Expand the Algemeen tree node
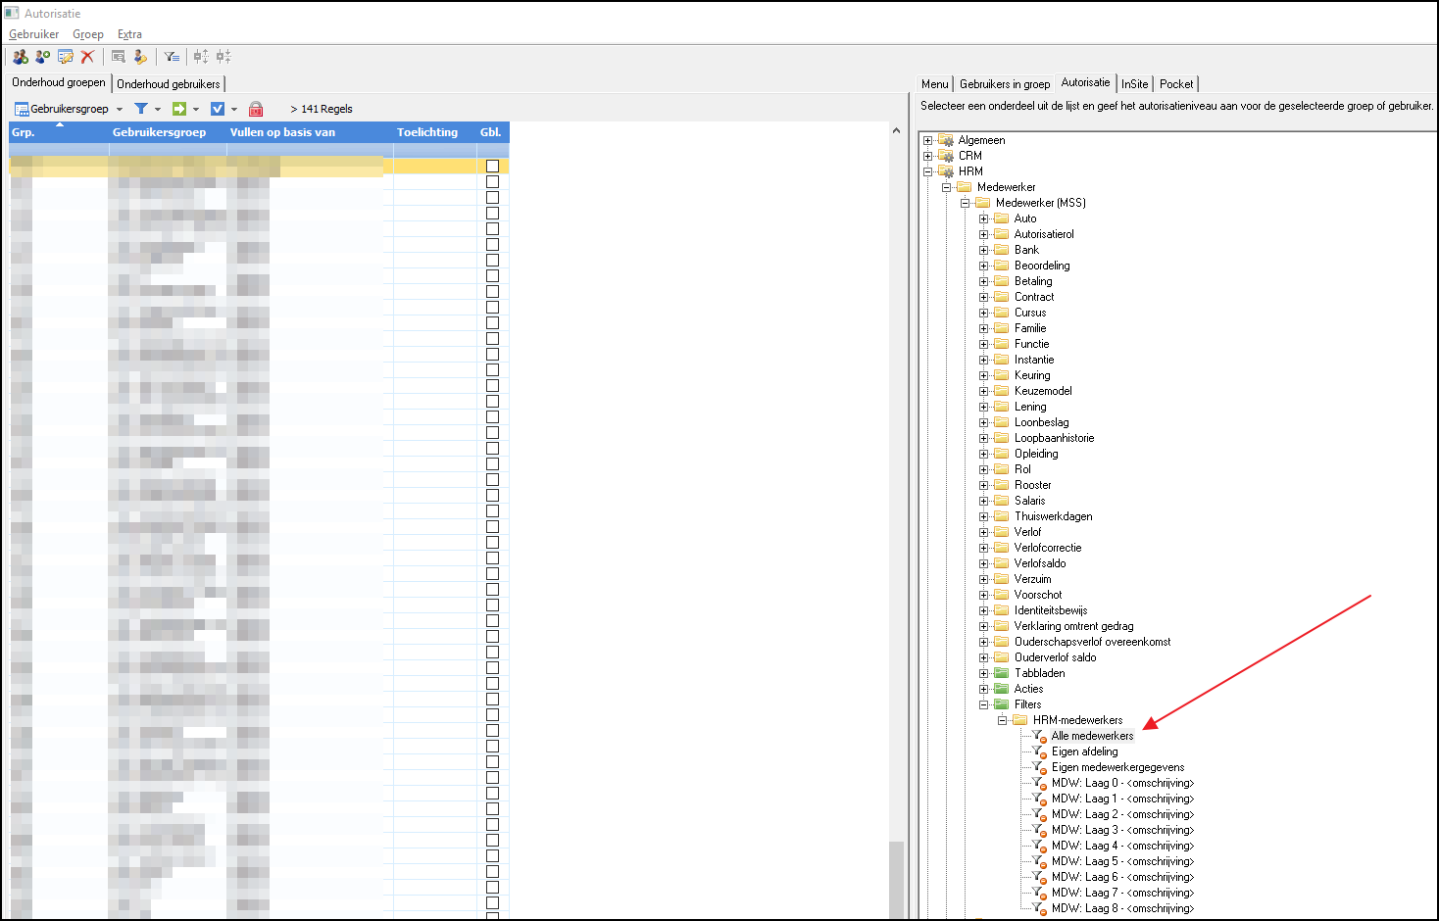 click(927, 140)
